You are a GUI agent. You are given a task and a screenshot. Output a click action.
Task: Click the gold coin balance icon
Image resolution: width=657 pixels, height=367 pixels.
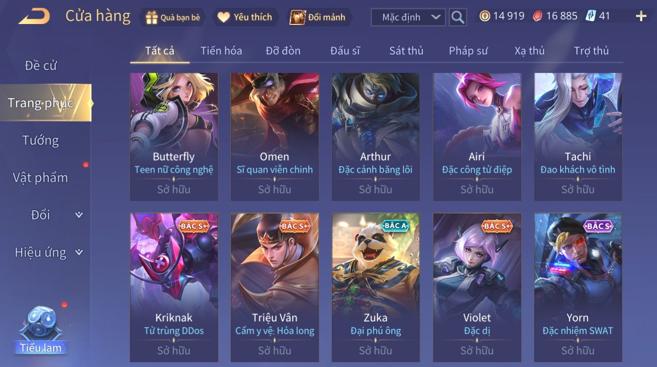pyautogui.click(x=484, y=16)
